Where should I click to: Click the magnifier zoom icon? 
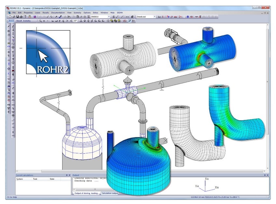point(40,21)
